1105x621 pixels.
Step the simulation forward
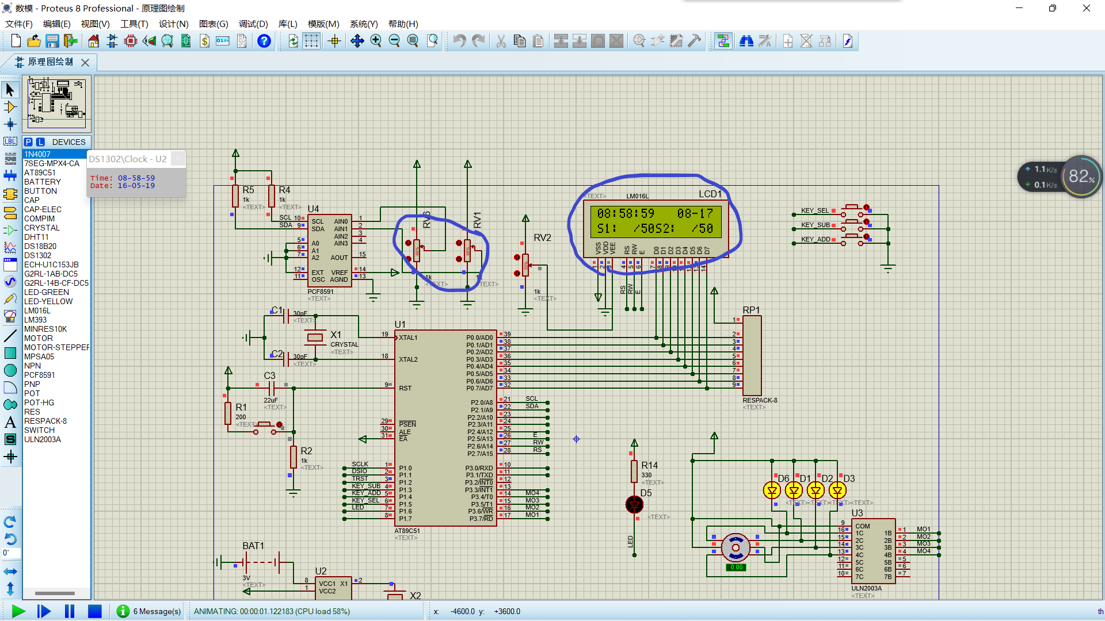44,611
